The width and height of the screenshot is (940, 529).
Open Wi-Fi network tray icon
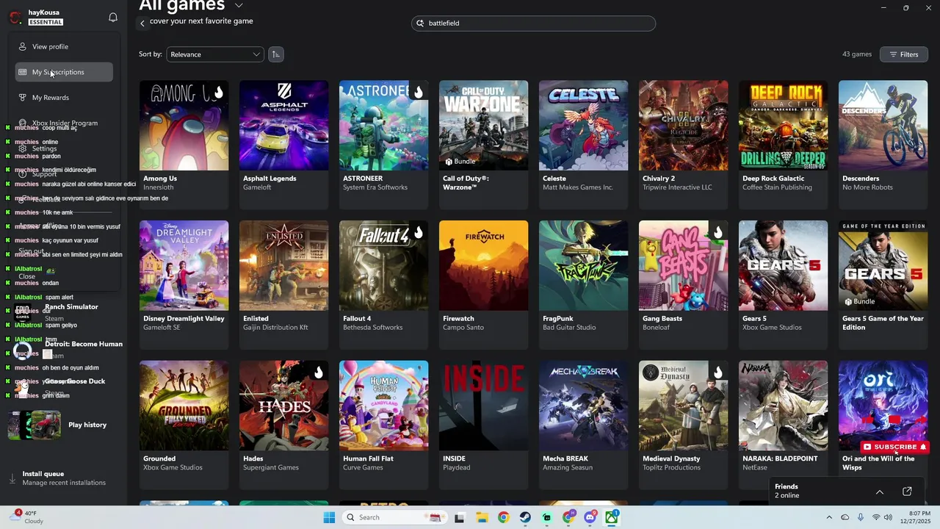coord(875,517)
